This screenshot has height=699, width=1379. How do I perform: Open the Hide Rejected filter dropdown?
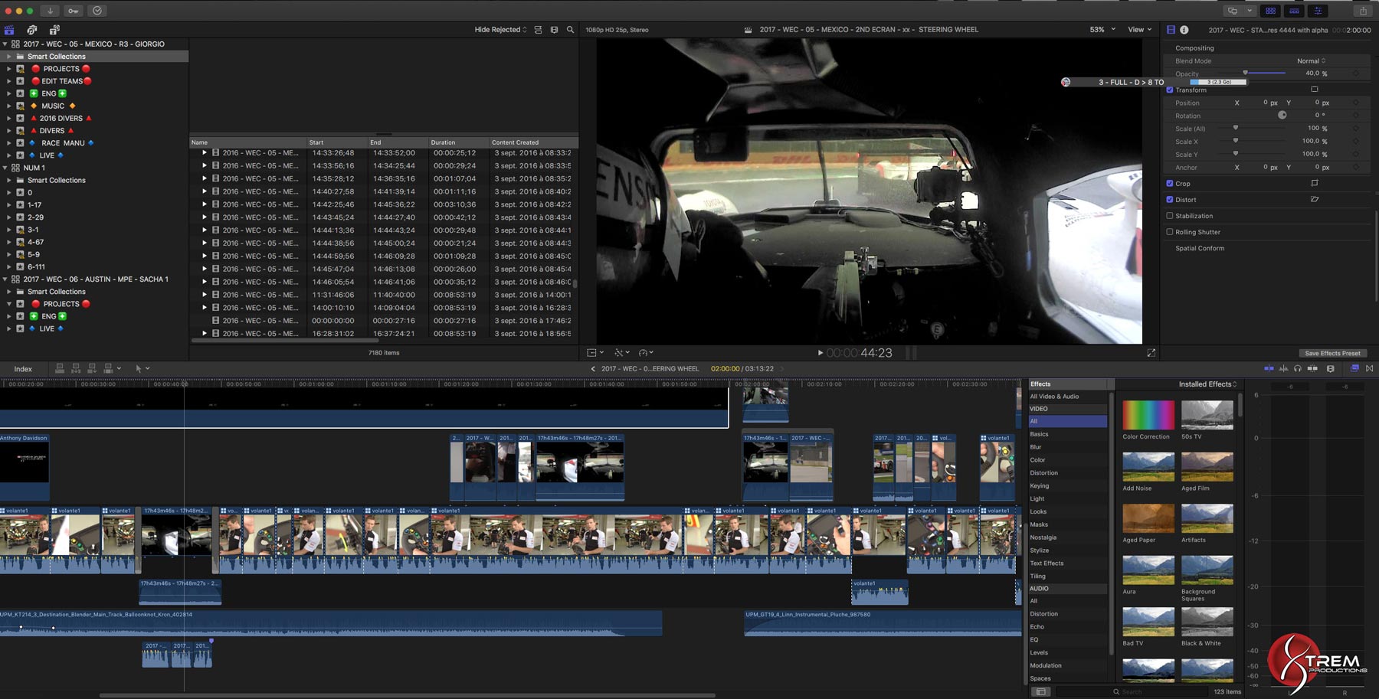click(x=500, y=30)
